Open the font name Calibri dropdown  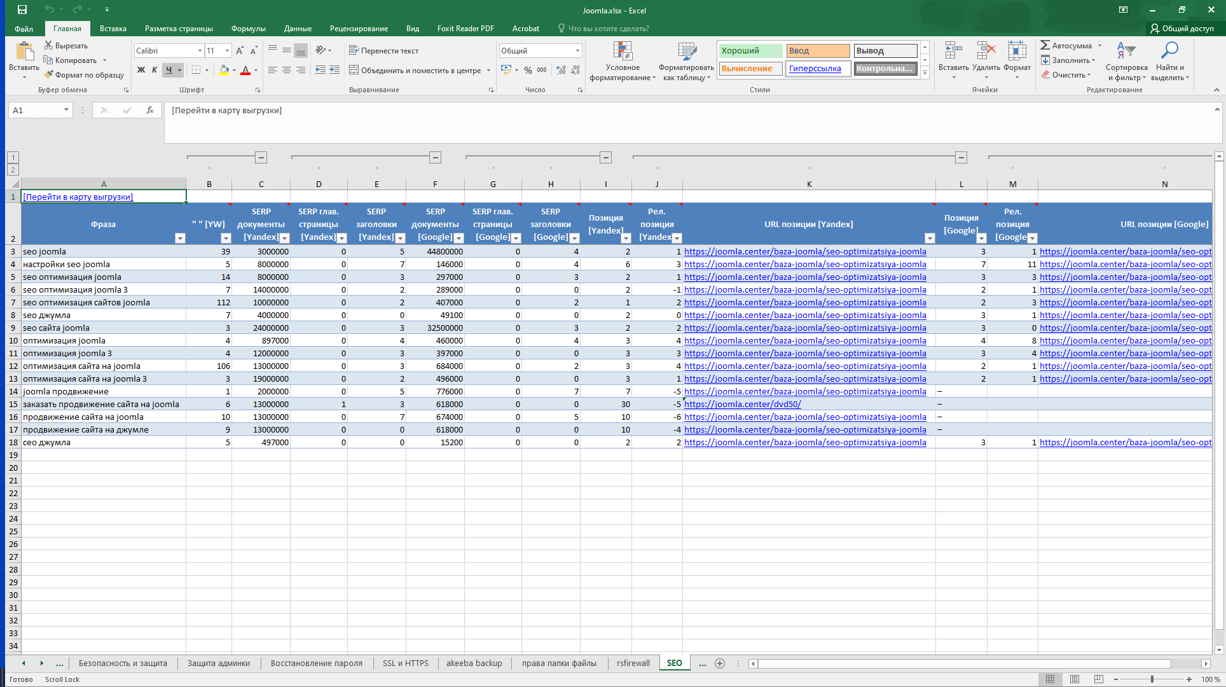click(x=200, y=50)
